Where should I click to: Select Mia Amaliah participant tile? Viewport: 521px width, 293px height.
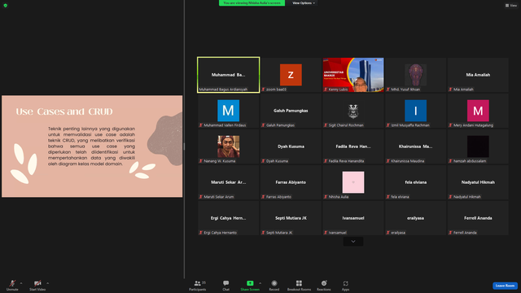(x=478, y=75)
